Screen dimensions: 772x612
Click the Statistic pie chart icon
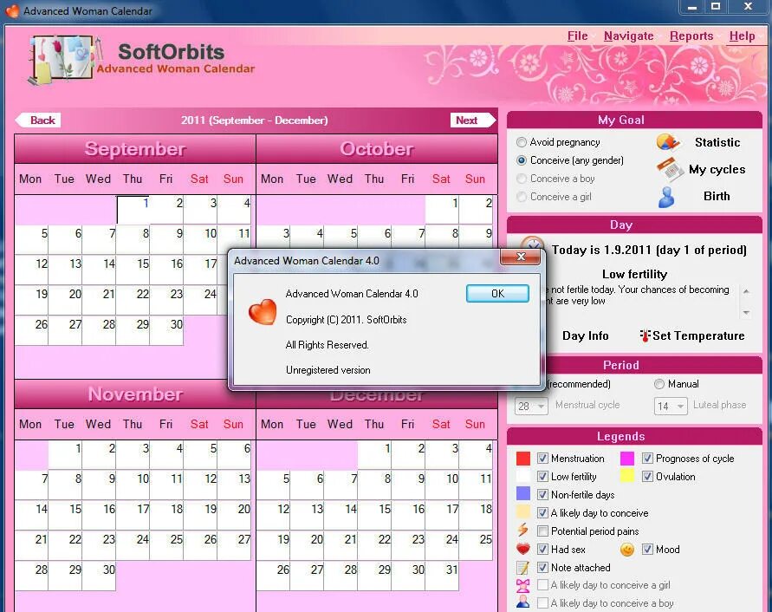[668, 142]
